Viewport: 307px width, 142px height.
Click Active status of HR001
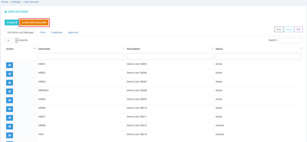coord(219,64)
